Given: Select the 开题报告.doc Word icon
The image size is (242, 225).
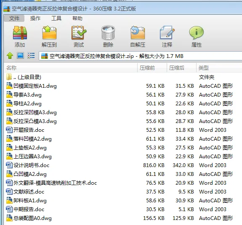Looking at the screenshot, I should [x=9, y=130].
